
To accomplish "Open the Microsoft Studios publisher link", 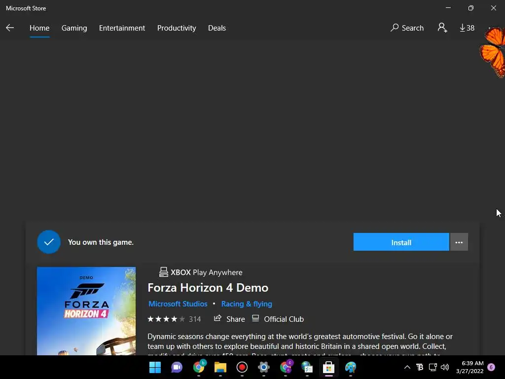I will (178, 304).
